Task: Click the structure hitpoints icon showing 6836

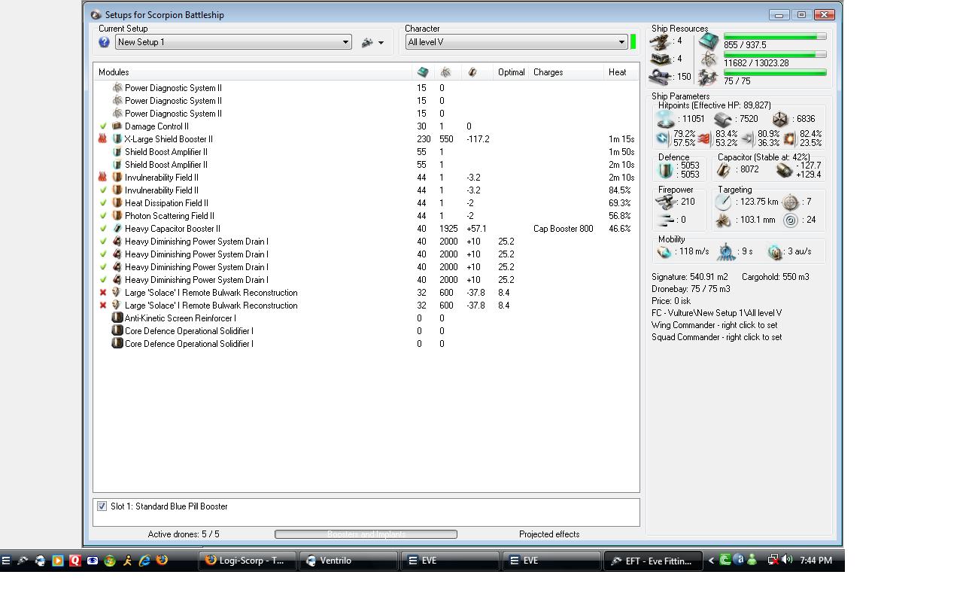Action: coord(780,119)
